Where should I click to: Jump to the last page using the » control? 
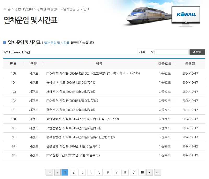[158, 172]
